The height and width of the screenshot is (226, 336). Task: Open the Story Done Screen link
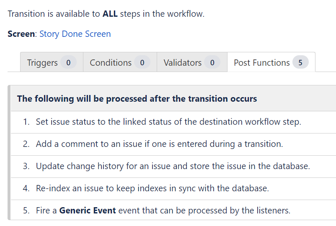click(75, 34)
